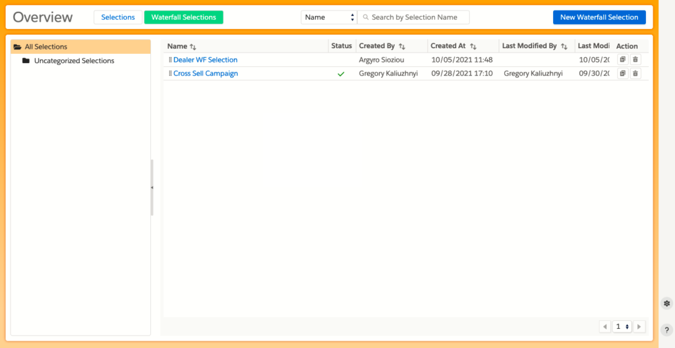The height and width of the screenshot is (348, 675).
Task: Open the Dealer WF Selection link
Action: click(205, 60)
